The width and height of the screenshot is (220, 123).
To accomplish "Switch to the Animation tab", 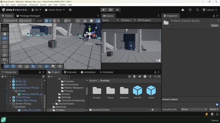I will pyautogui.click(x=88, y=72).
